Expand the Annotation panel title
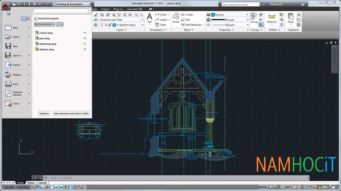 [158, 30]
